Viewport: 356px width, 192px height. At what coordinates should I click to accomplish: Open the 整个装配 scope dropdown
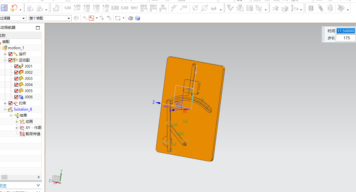[69, 18]
